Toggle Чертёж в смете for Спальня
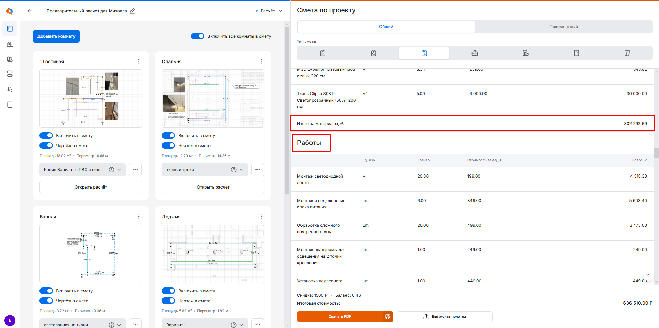 pos(168,146)
